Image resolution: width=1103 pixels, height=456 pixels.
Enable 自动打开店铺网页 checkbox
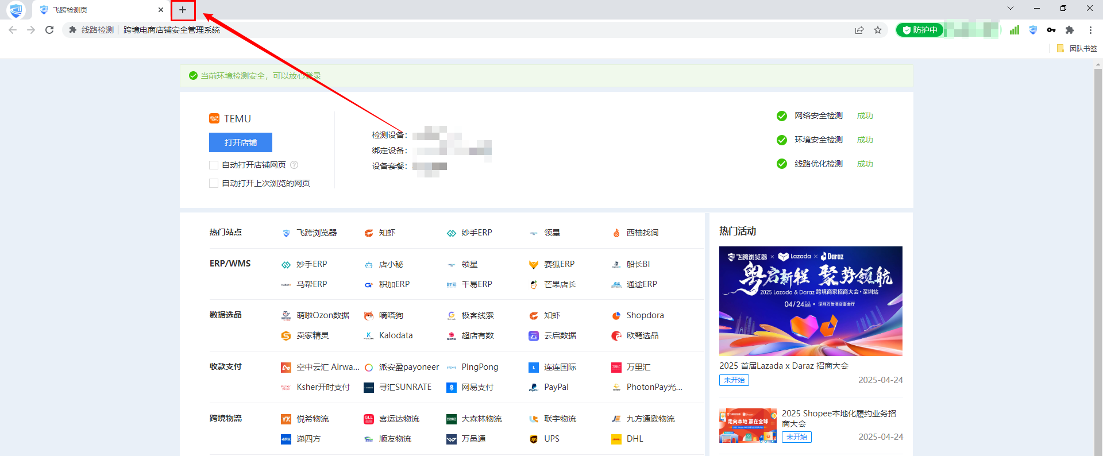click(x=214, y=165)
